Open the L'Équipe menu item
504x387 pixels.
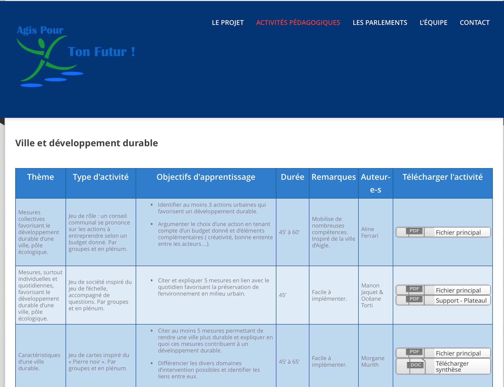pyautogui.click(x=433, y=23)
